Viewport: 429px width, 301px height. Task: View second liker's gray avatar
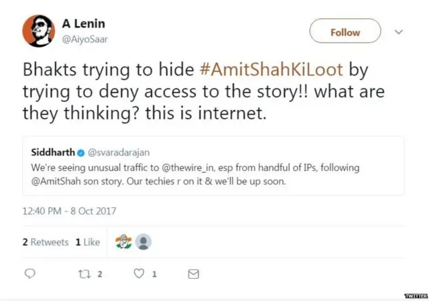[x=143, y=242]
